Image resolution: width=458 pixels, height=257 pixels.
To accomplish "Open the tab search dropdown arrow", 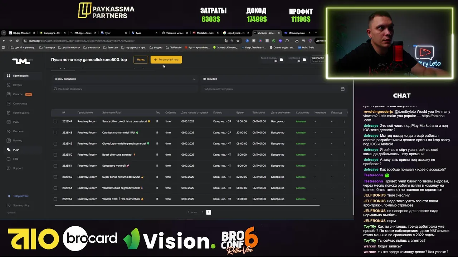I will click(4, 33).
